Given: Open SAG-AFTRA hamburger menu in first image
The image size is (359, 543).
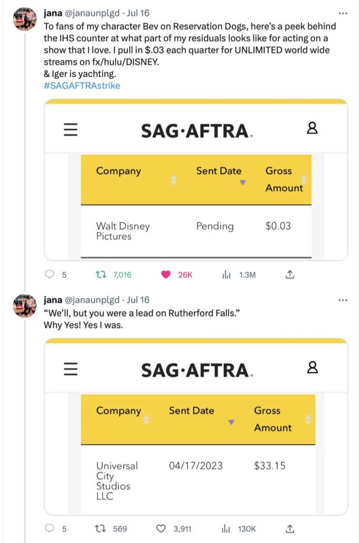Looking at the screenshot, I should [x=71, y=130].
